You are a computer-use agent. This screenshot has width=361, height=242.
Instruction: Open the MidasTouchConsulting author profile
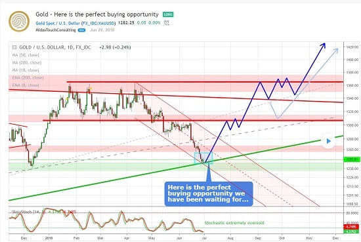(x=56, y=30)
